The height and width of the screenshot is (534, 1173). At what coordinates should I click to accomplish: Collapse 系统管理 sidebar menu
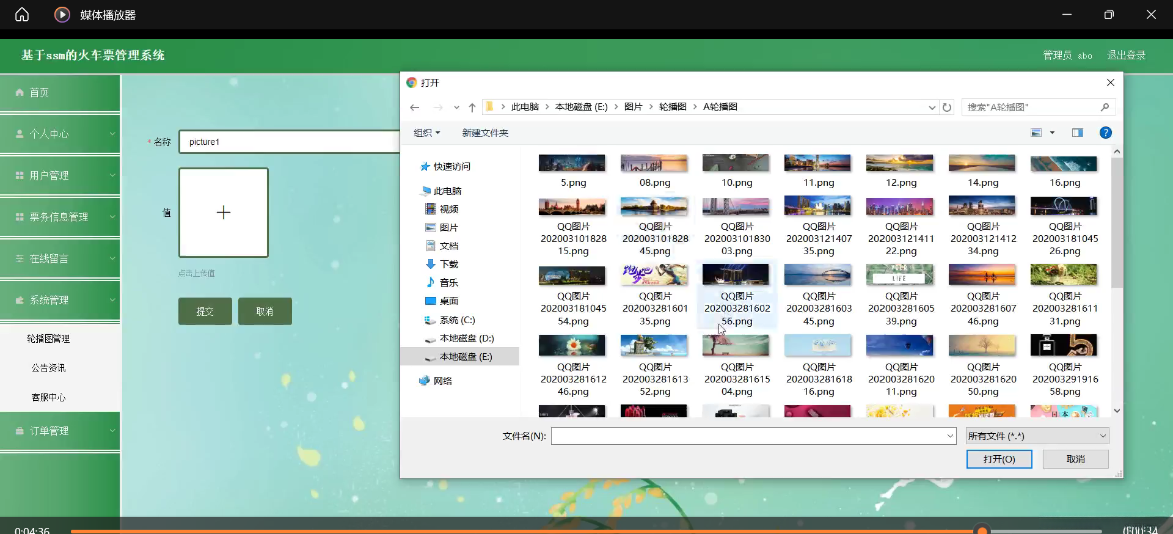(60, 300)
